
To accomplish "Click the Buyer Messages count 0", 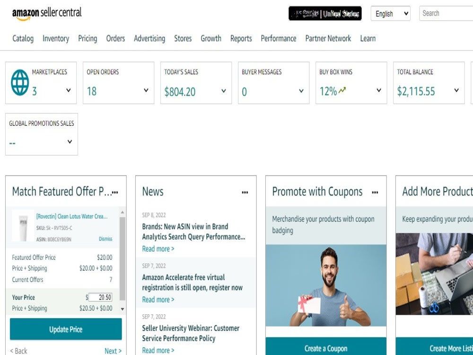I will (245, 92).
